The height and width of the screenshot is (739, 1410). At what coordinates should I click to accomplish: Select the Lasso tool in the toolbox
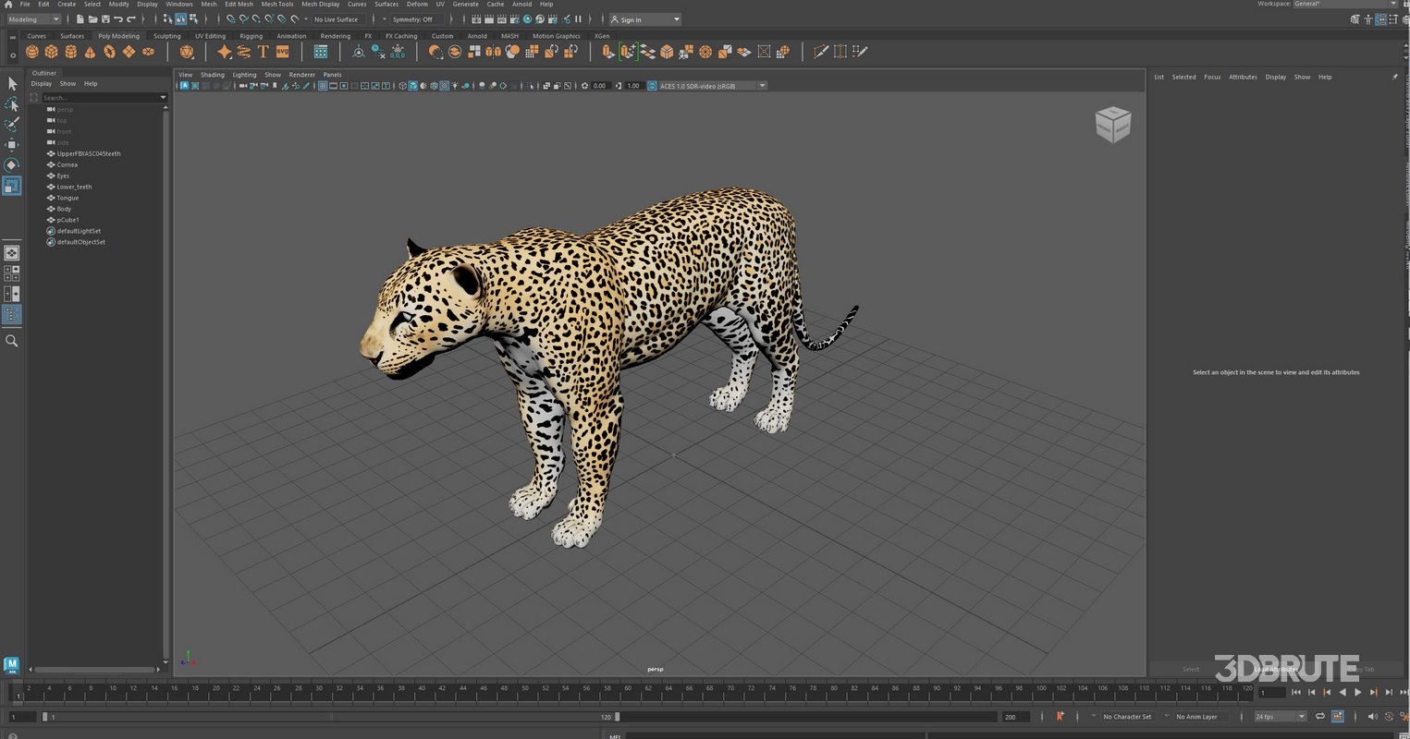coord(12,103)
